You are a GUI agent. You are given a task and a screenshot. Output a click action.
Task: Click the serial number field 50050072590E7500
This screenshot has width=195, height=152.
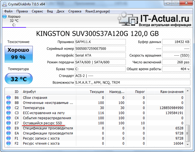click(x=100, y=49)
